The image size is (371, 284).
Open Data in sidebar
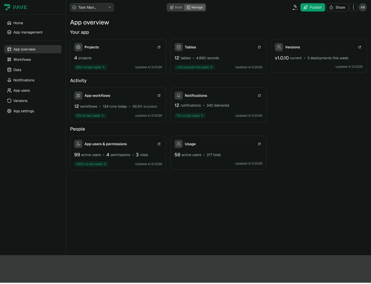tap(33, 70)
